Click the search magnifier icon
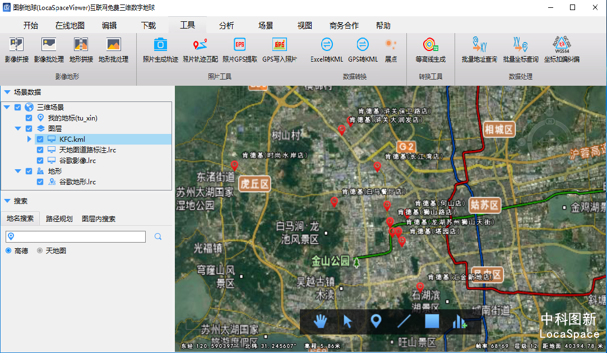Viewport: 607px width, 353px height. click(x=158, y=236)
